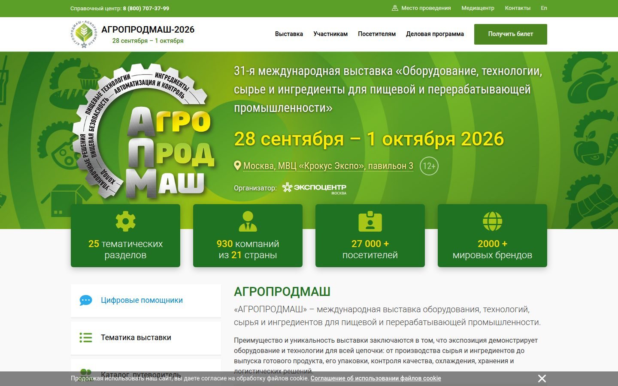Click the 28 сентября – 1 октября 2026 banner date
Screen dimensions: 618x386
pyautogui.click(x=369, y=139)
